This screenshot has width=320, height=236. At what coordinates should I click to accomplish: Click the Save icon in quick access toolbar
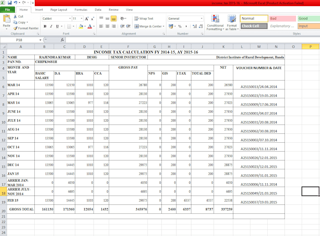[9, 3]
